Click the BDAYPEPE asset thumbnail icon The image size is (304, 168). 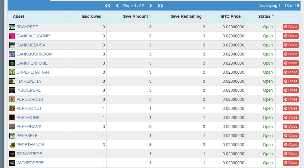(x=12, y=27)
